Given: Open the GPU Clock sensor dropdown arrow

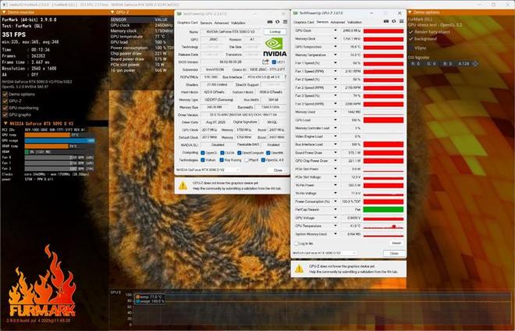Looking at the screenshot, I should (336, 30).
